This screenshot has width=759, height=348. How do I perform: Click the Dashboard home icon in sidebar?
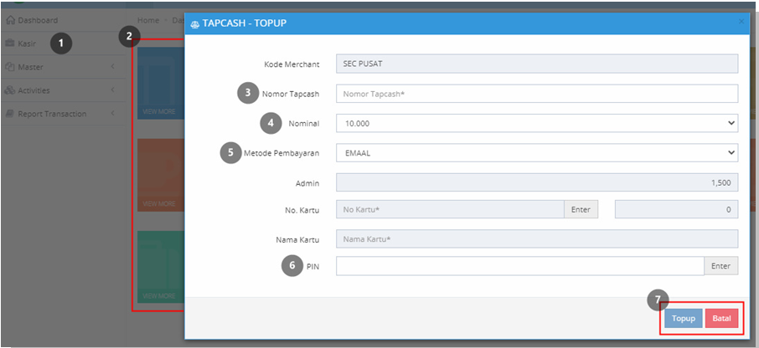click(x=10, y=20)
